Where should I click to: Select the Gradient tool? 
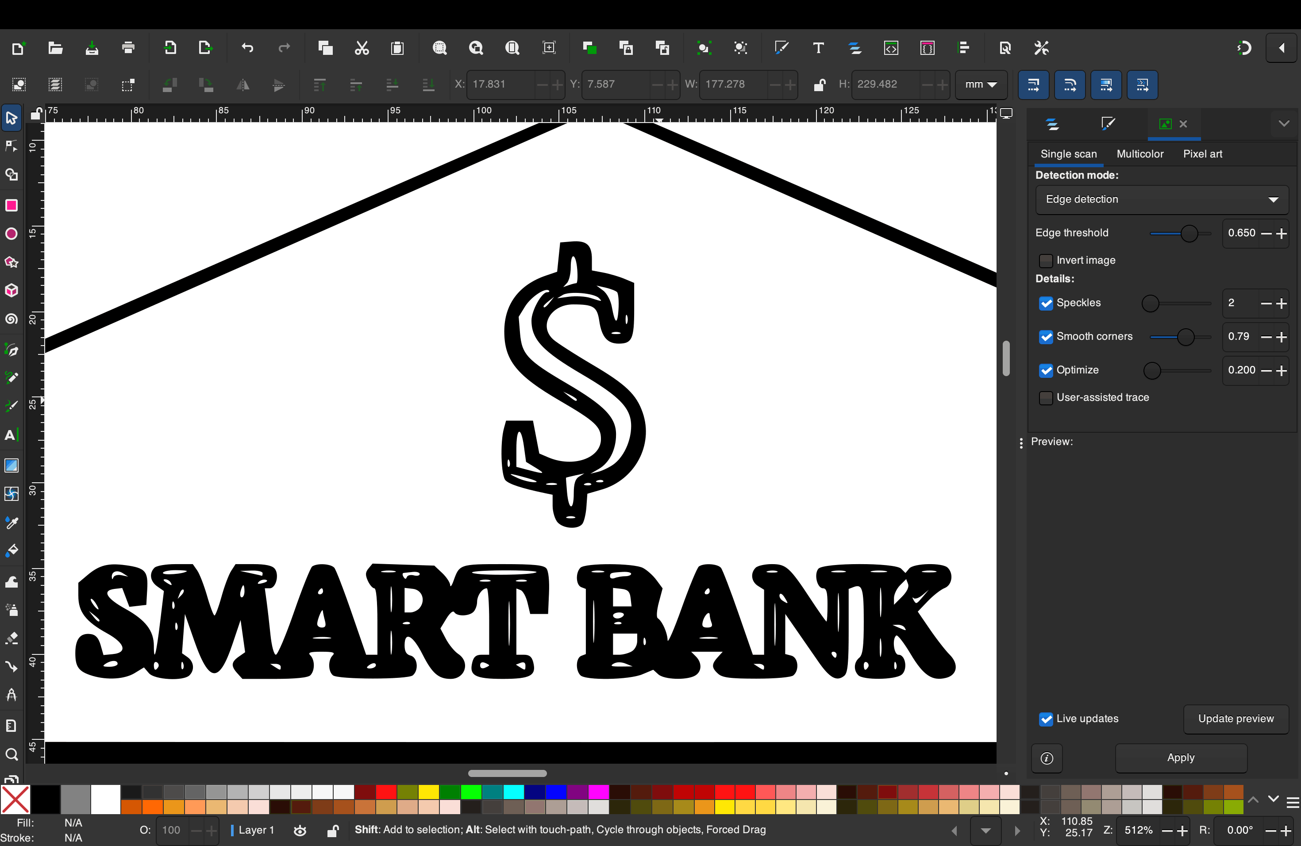click(12, 465)
